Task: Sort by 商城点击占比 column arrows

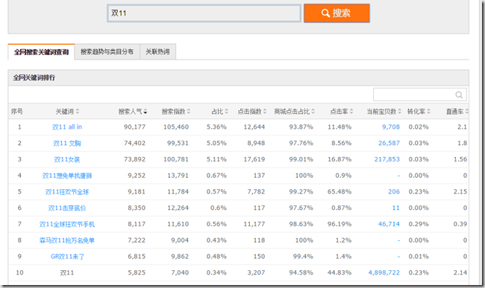Action: [x=313, y=112]
